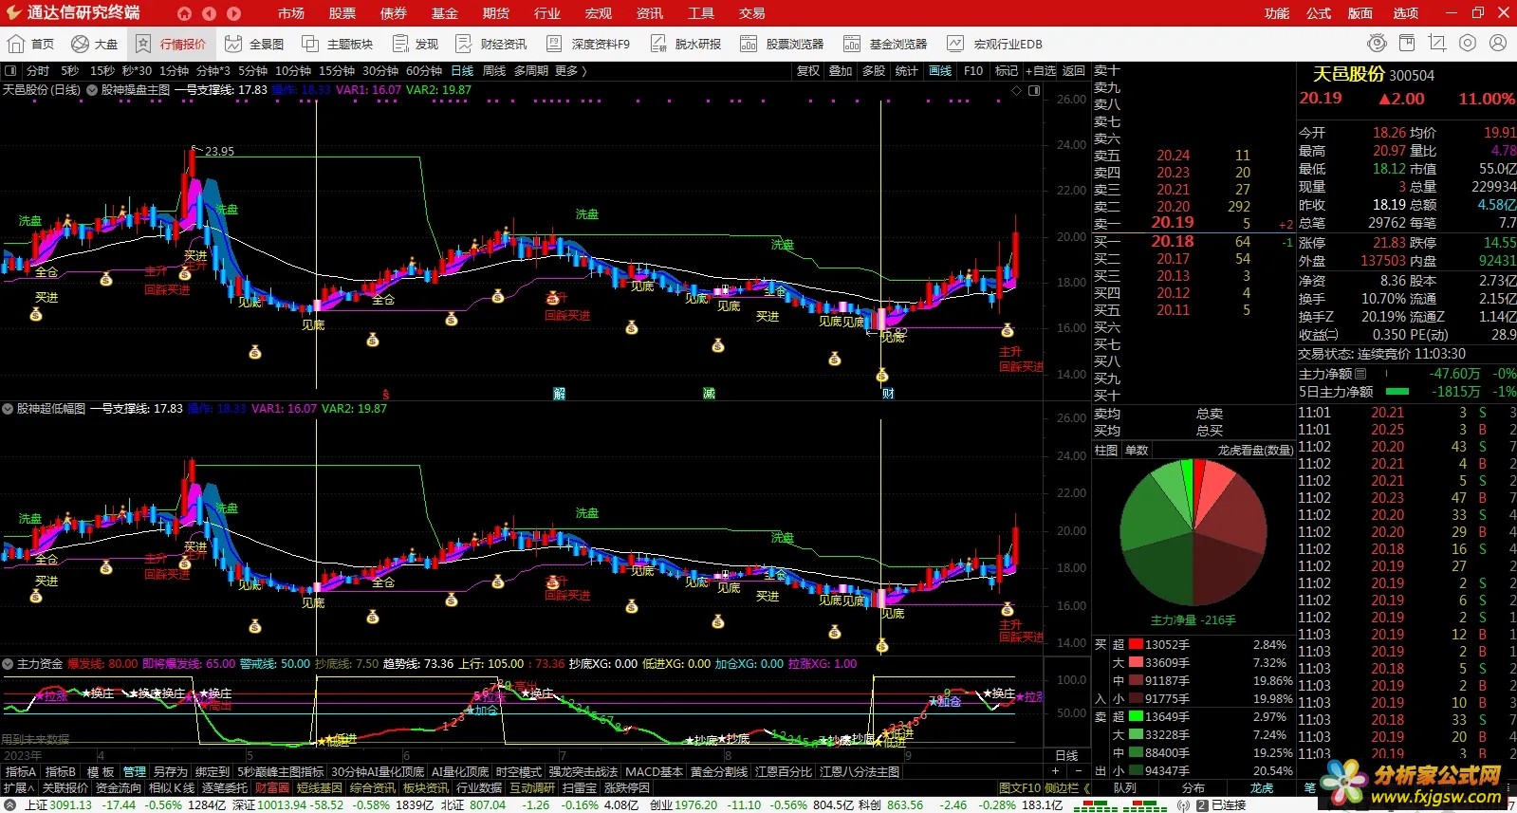Click the bright green 超 sell legend swatch
Viewport: 1517px width, 813px height.
point(1136,717)
